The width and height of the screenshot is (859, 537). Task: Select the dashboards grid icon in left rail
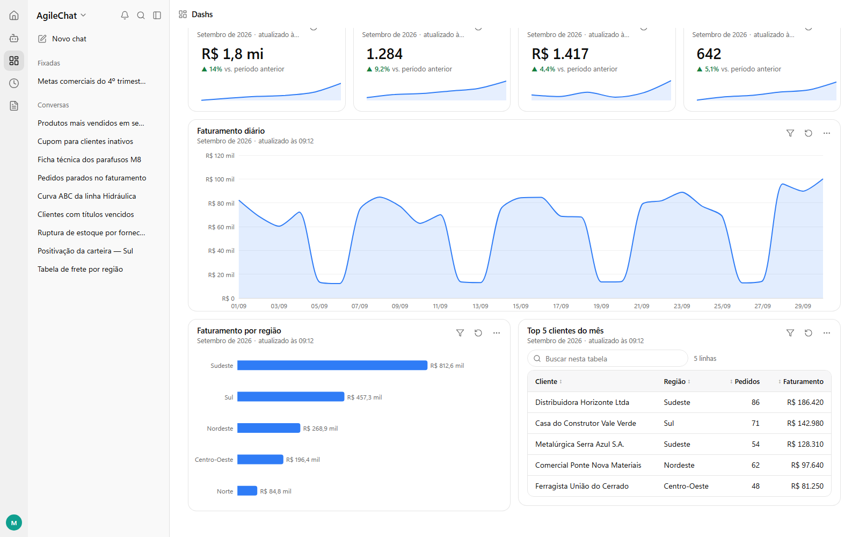(14, 61)
